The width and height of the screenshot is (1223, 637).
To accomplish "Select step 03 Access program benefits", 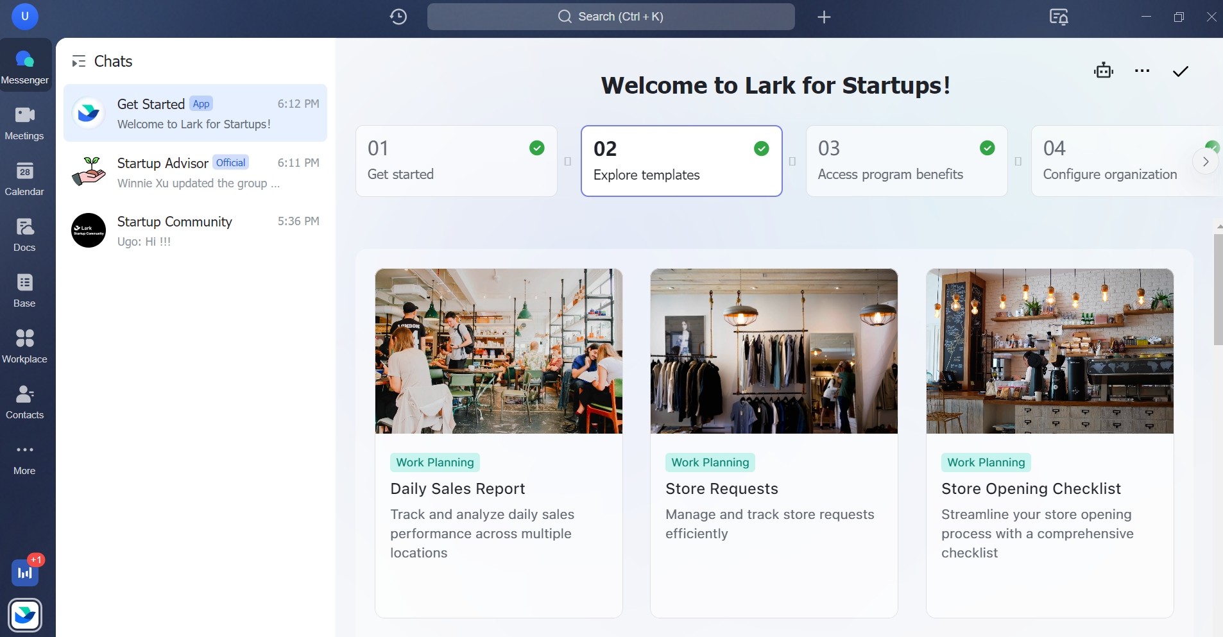I will pyautogui.click(x=907, y=161).
